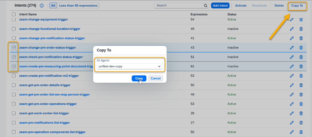
Task: Edit the zeam-pm-notifications-list-trigger intent
Action: (x=292, y=123)
